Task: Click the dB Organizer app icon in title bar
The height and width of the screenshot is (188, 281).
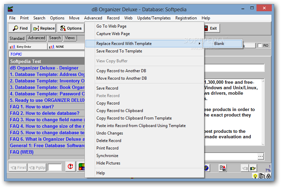Action: point(11,9)
